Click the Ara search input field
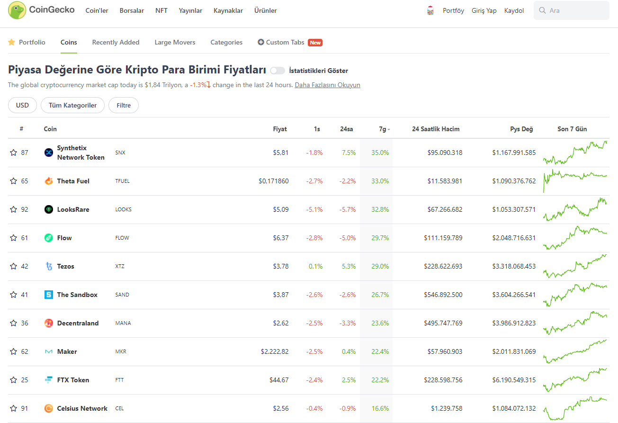 coord(572,10)
